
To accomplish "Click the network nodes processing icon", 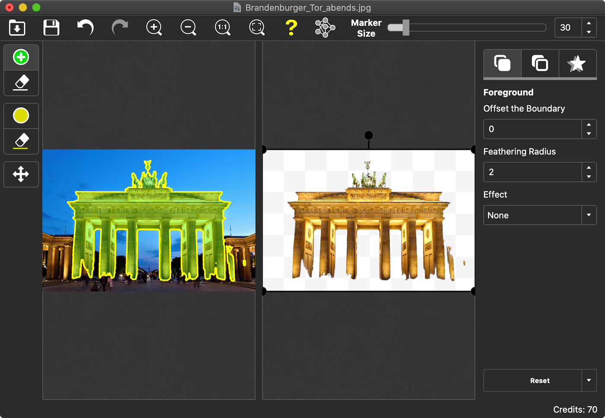I will (325, 28).
